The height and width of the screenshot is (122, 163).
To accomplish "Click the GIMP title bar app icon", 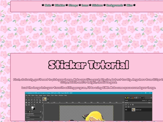I will (x=26, y=93).
